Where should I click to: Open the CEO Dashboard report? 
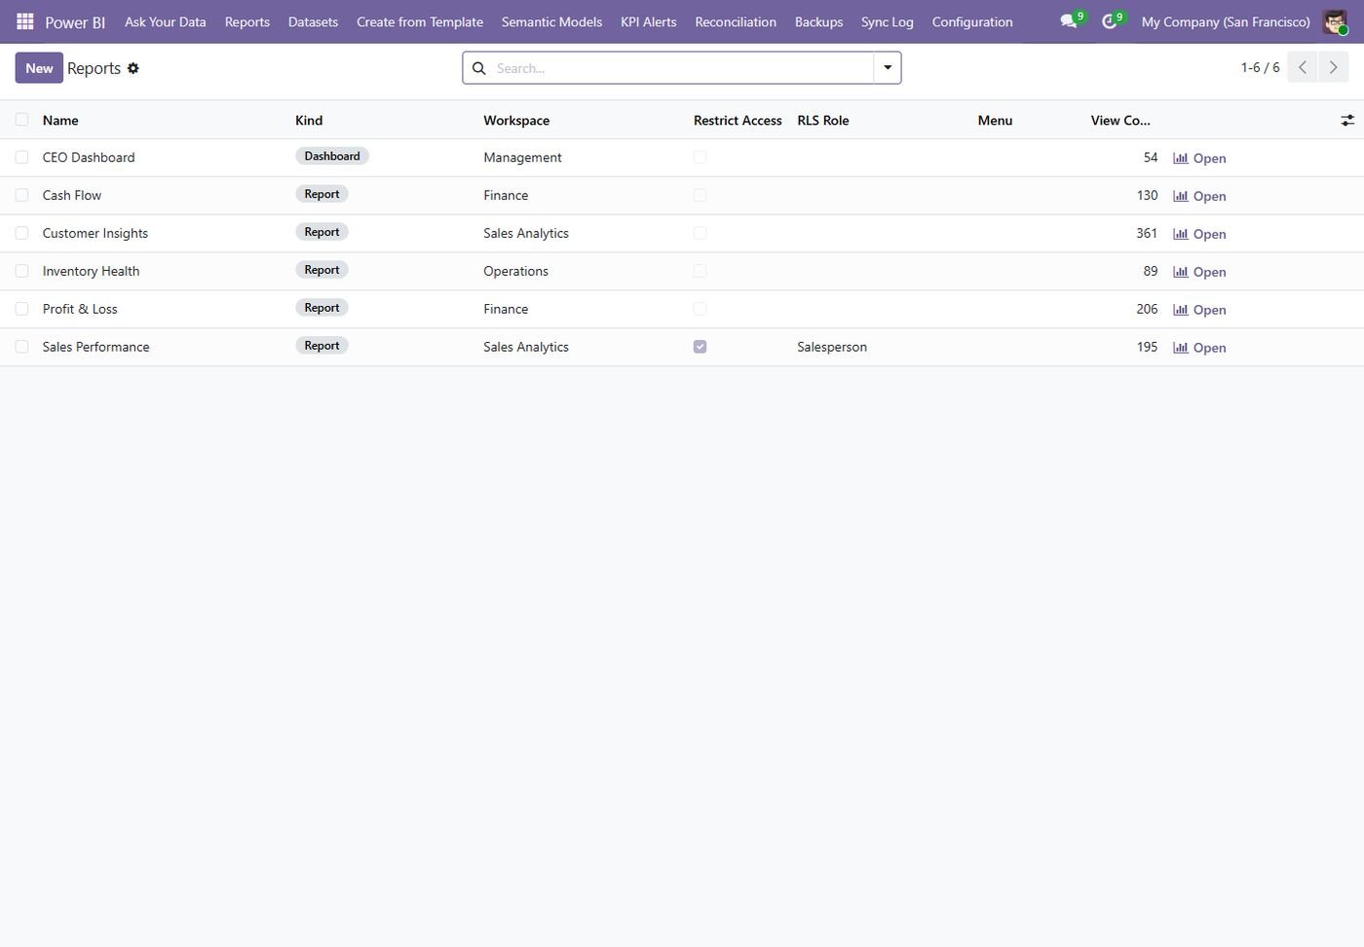coord(1199,158)
